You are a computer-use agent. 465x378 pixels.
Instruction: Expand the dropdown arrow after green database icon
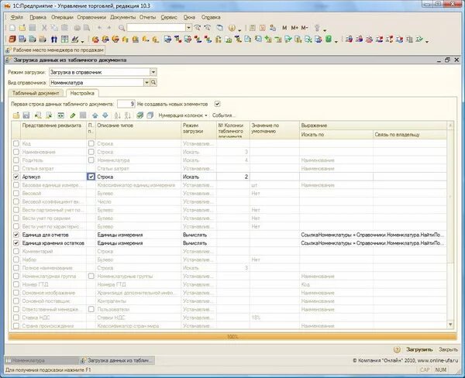[x=336, y=41]
